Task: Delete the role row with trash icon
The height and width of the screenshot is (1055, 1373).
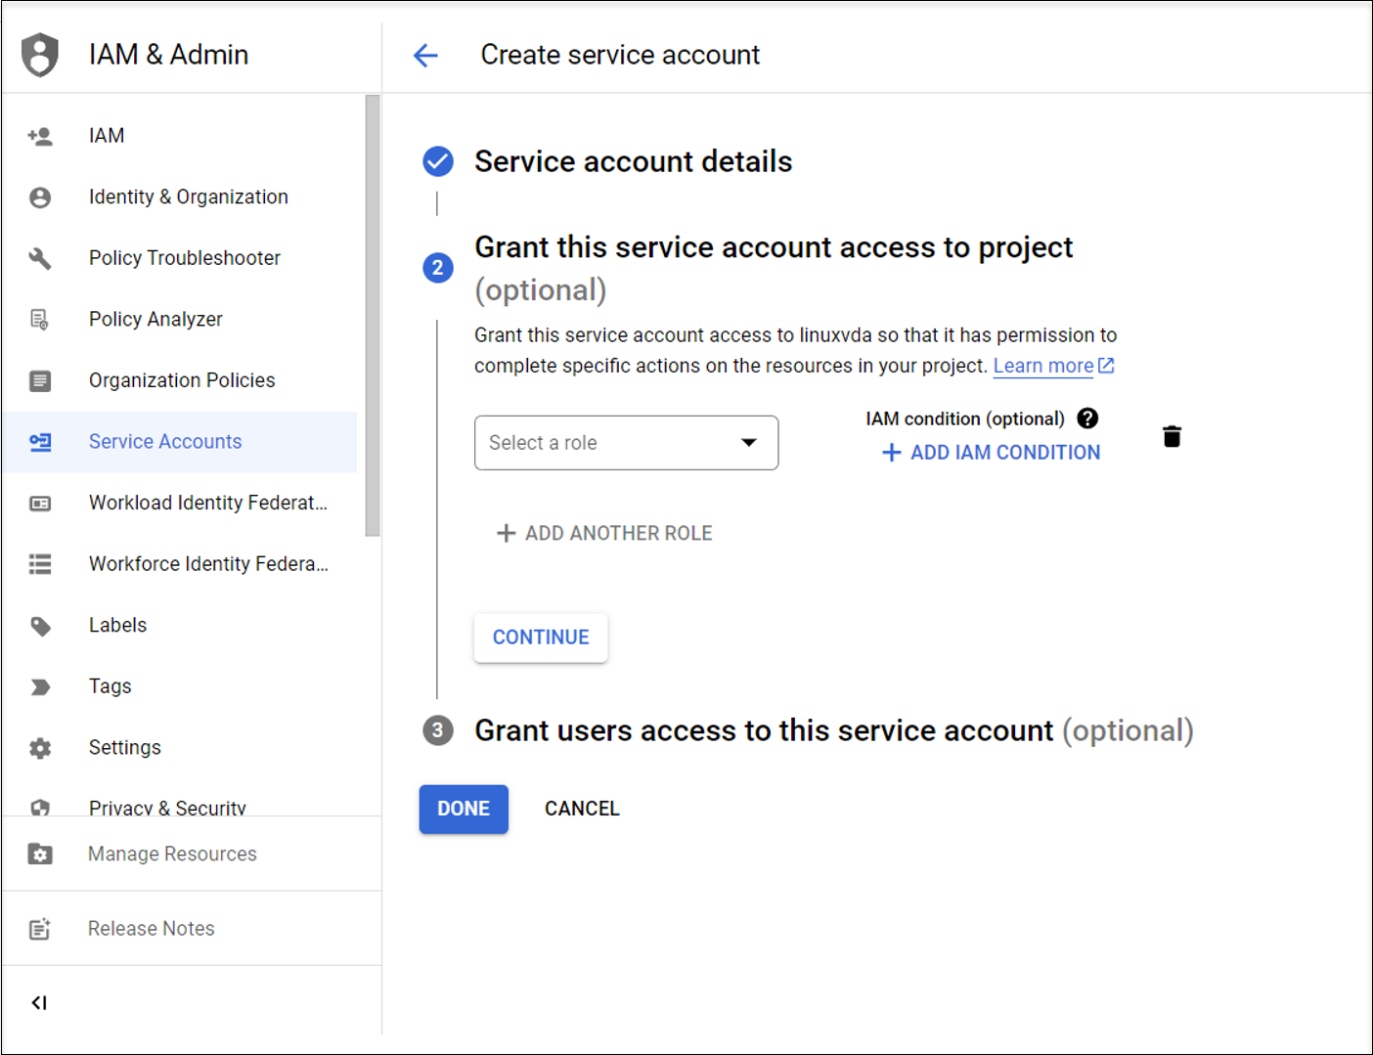Action: pyautogui.click(x=1172, y=436)
